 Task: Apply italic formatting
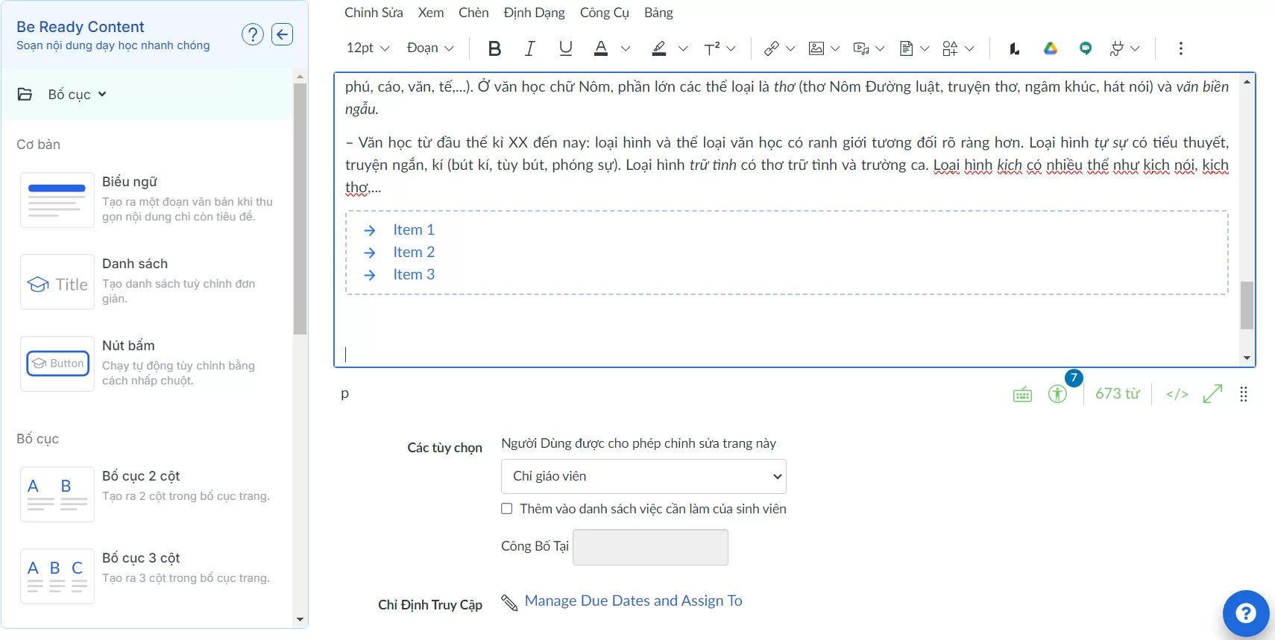(x=529, y=48)
